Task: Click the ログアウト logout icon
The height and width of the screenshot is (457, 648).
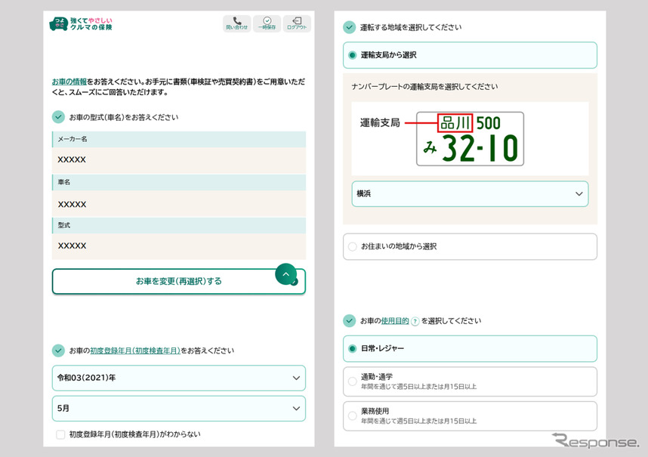Action: pos(297,23)
